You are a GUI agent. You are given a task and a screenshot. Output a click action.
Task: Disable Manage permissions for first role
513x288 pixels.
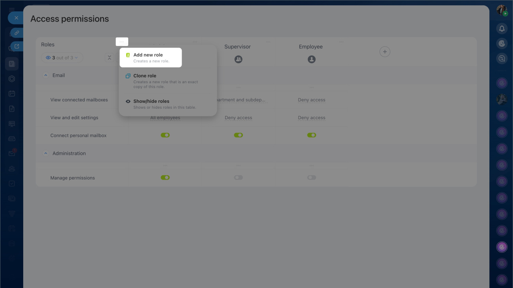click(x=165, y=178)
